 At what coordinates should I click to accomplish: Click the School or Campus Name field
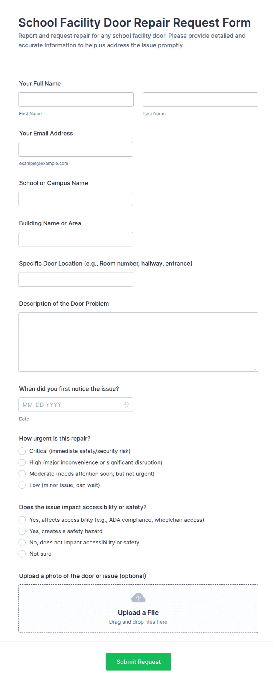click(76, 199)
